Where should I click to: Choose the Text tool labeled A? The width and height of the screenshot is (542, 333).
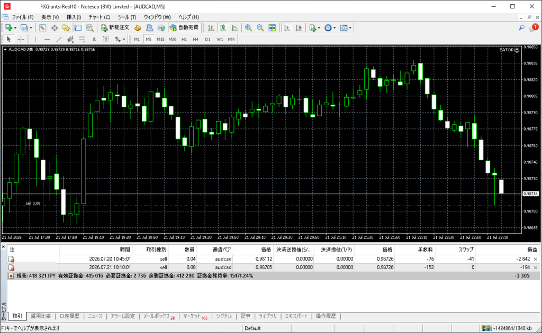[x=94, y=39]
